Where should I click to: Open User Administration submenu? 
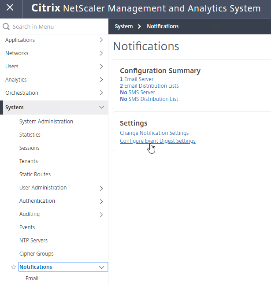point(43,187)
